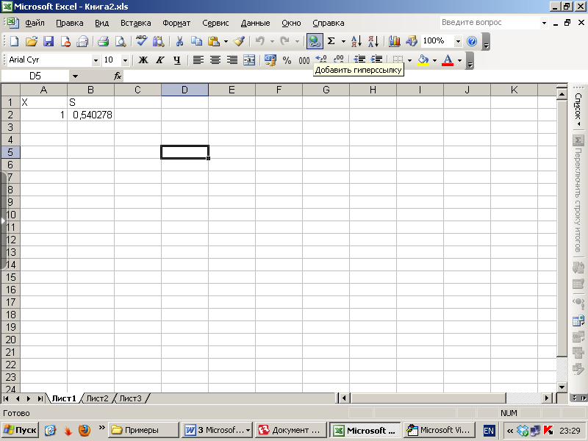Toggle italic К formatting

(x=160, y=60)
